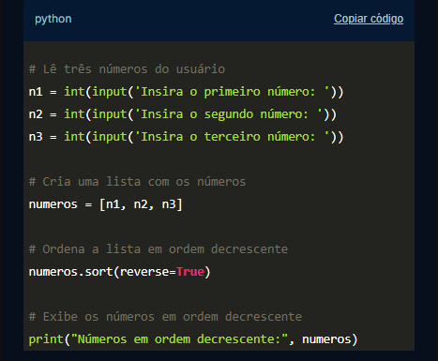438x361 pixels.
Task: Click the line 'numeros = [n1, n2, n3]'
Action: [x=106, y=204]
